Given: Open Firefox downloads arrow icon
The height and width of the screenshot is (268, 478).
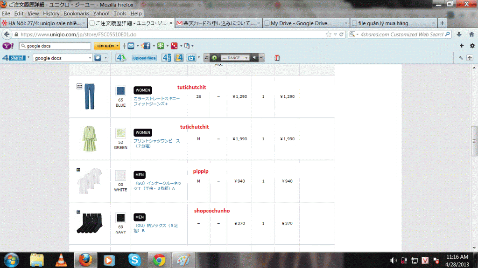Looking at the screenshot, I should tap(459, 34).
